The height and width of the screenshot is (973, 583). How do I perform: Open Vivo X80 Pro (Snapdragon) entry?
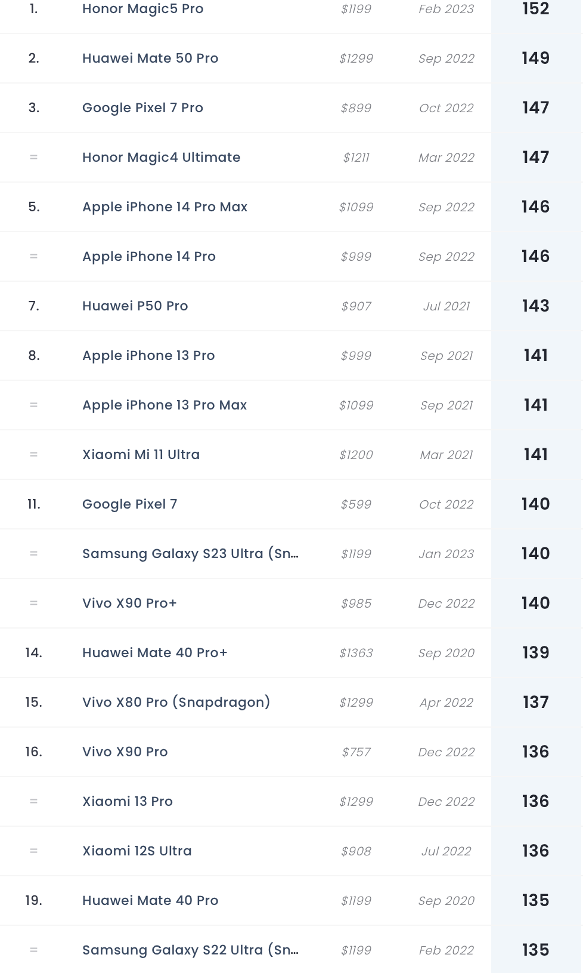click(x=176, y=703)
